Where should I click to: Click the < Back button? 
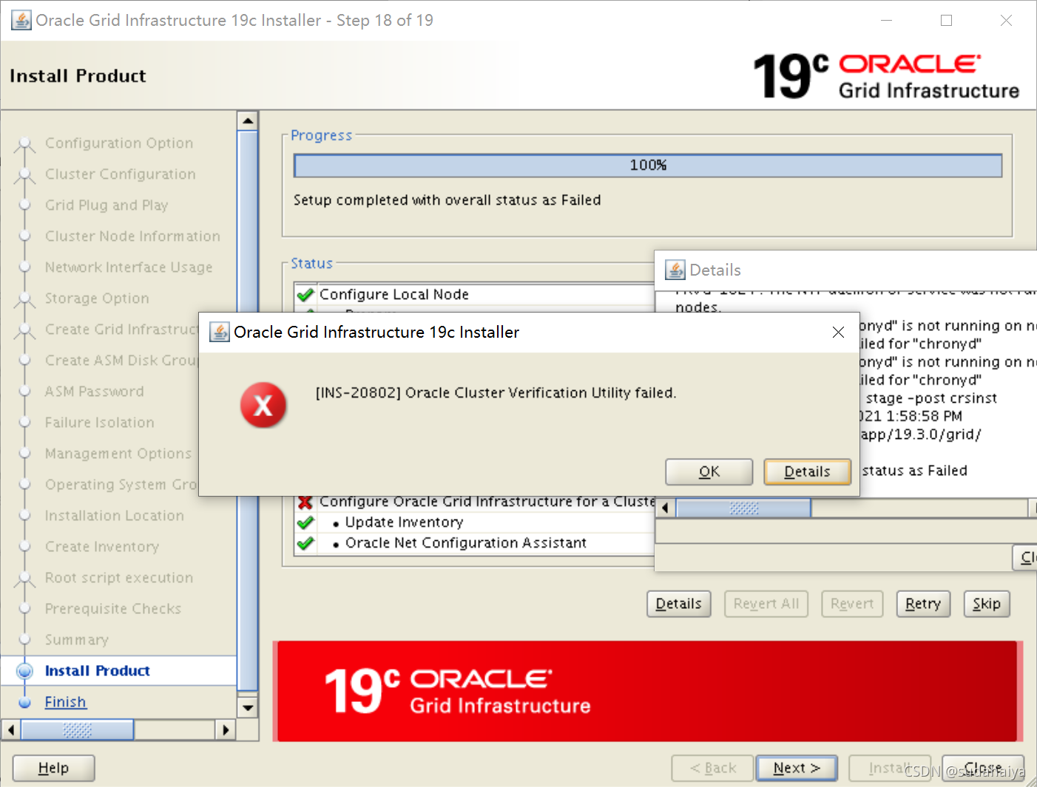coord(712,768)
